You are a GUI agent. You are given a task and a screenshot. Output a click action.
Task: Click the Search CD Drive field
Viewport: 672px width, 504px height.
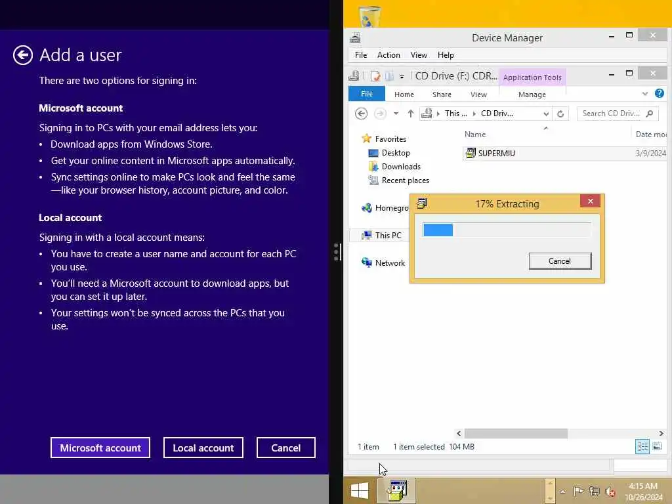pyautogui.click(x=617, y=114)
